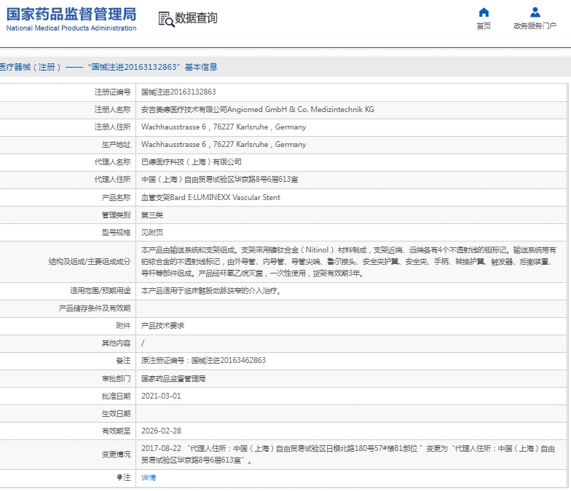571x491 pixels.
Task: Open the 详情 details link
Action: tap(149, 477)
